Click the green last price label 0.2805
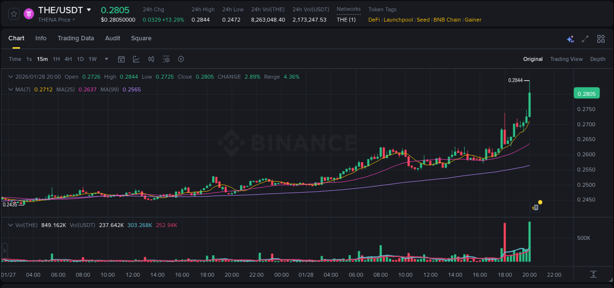614x288 pixels. (586, 93)
